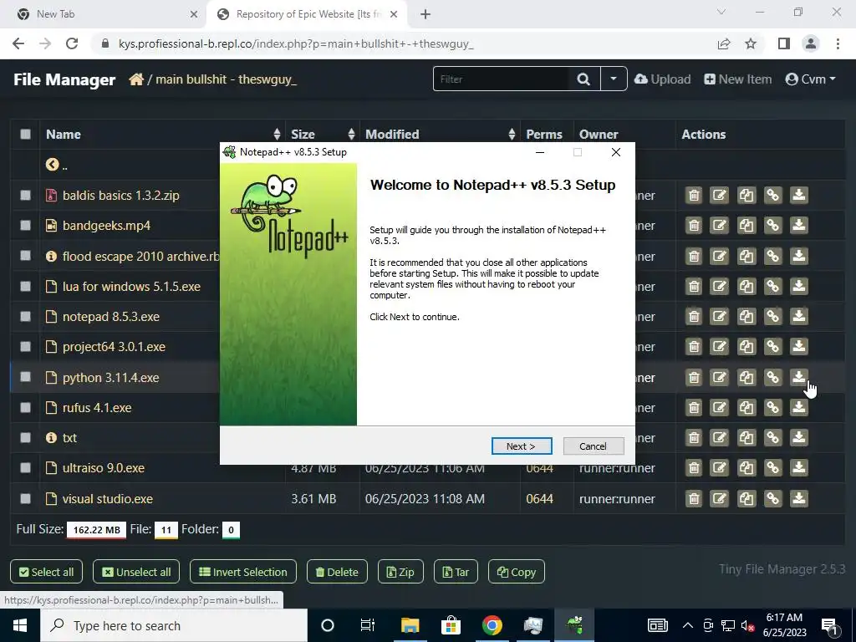Sort files by the Name column arrows
Screen dimensions: 856x642
(x=277, y=135)
